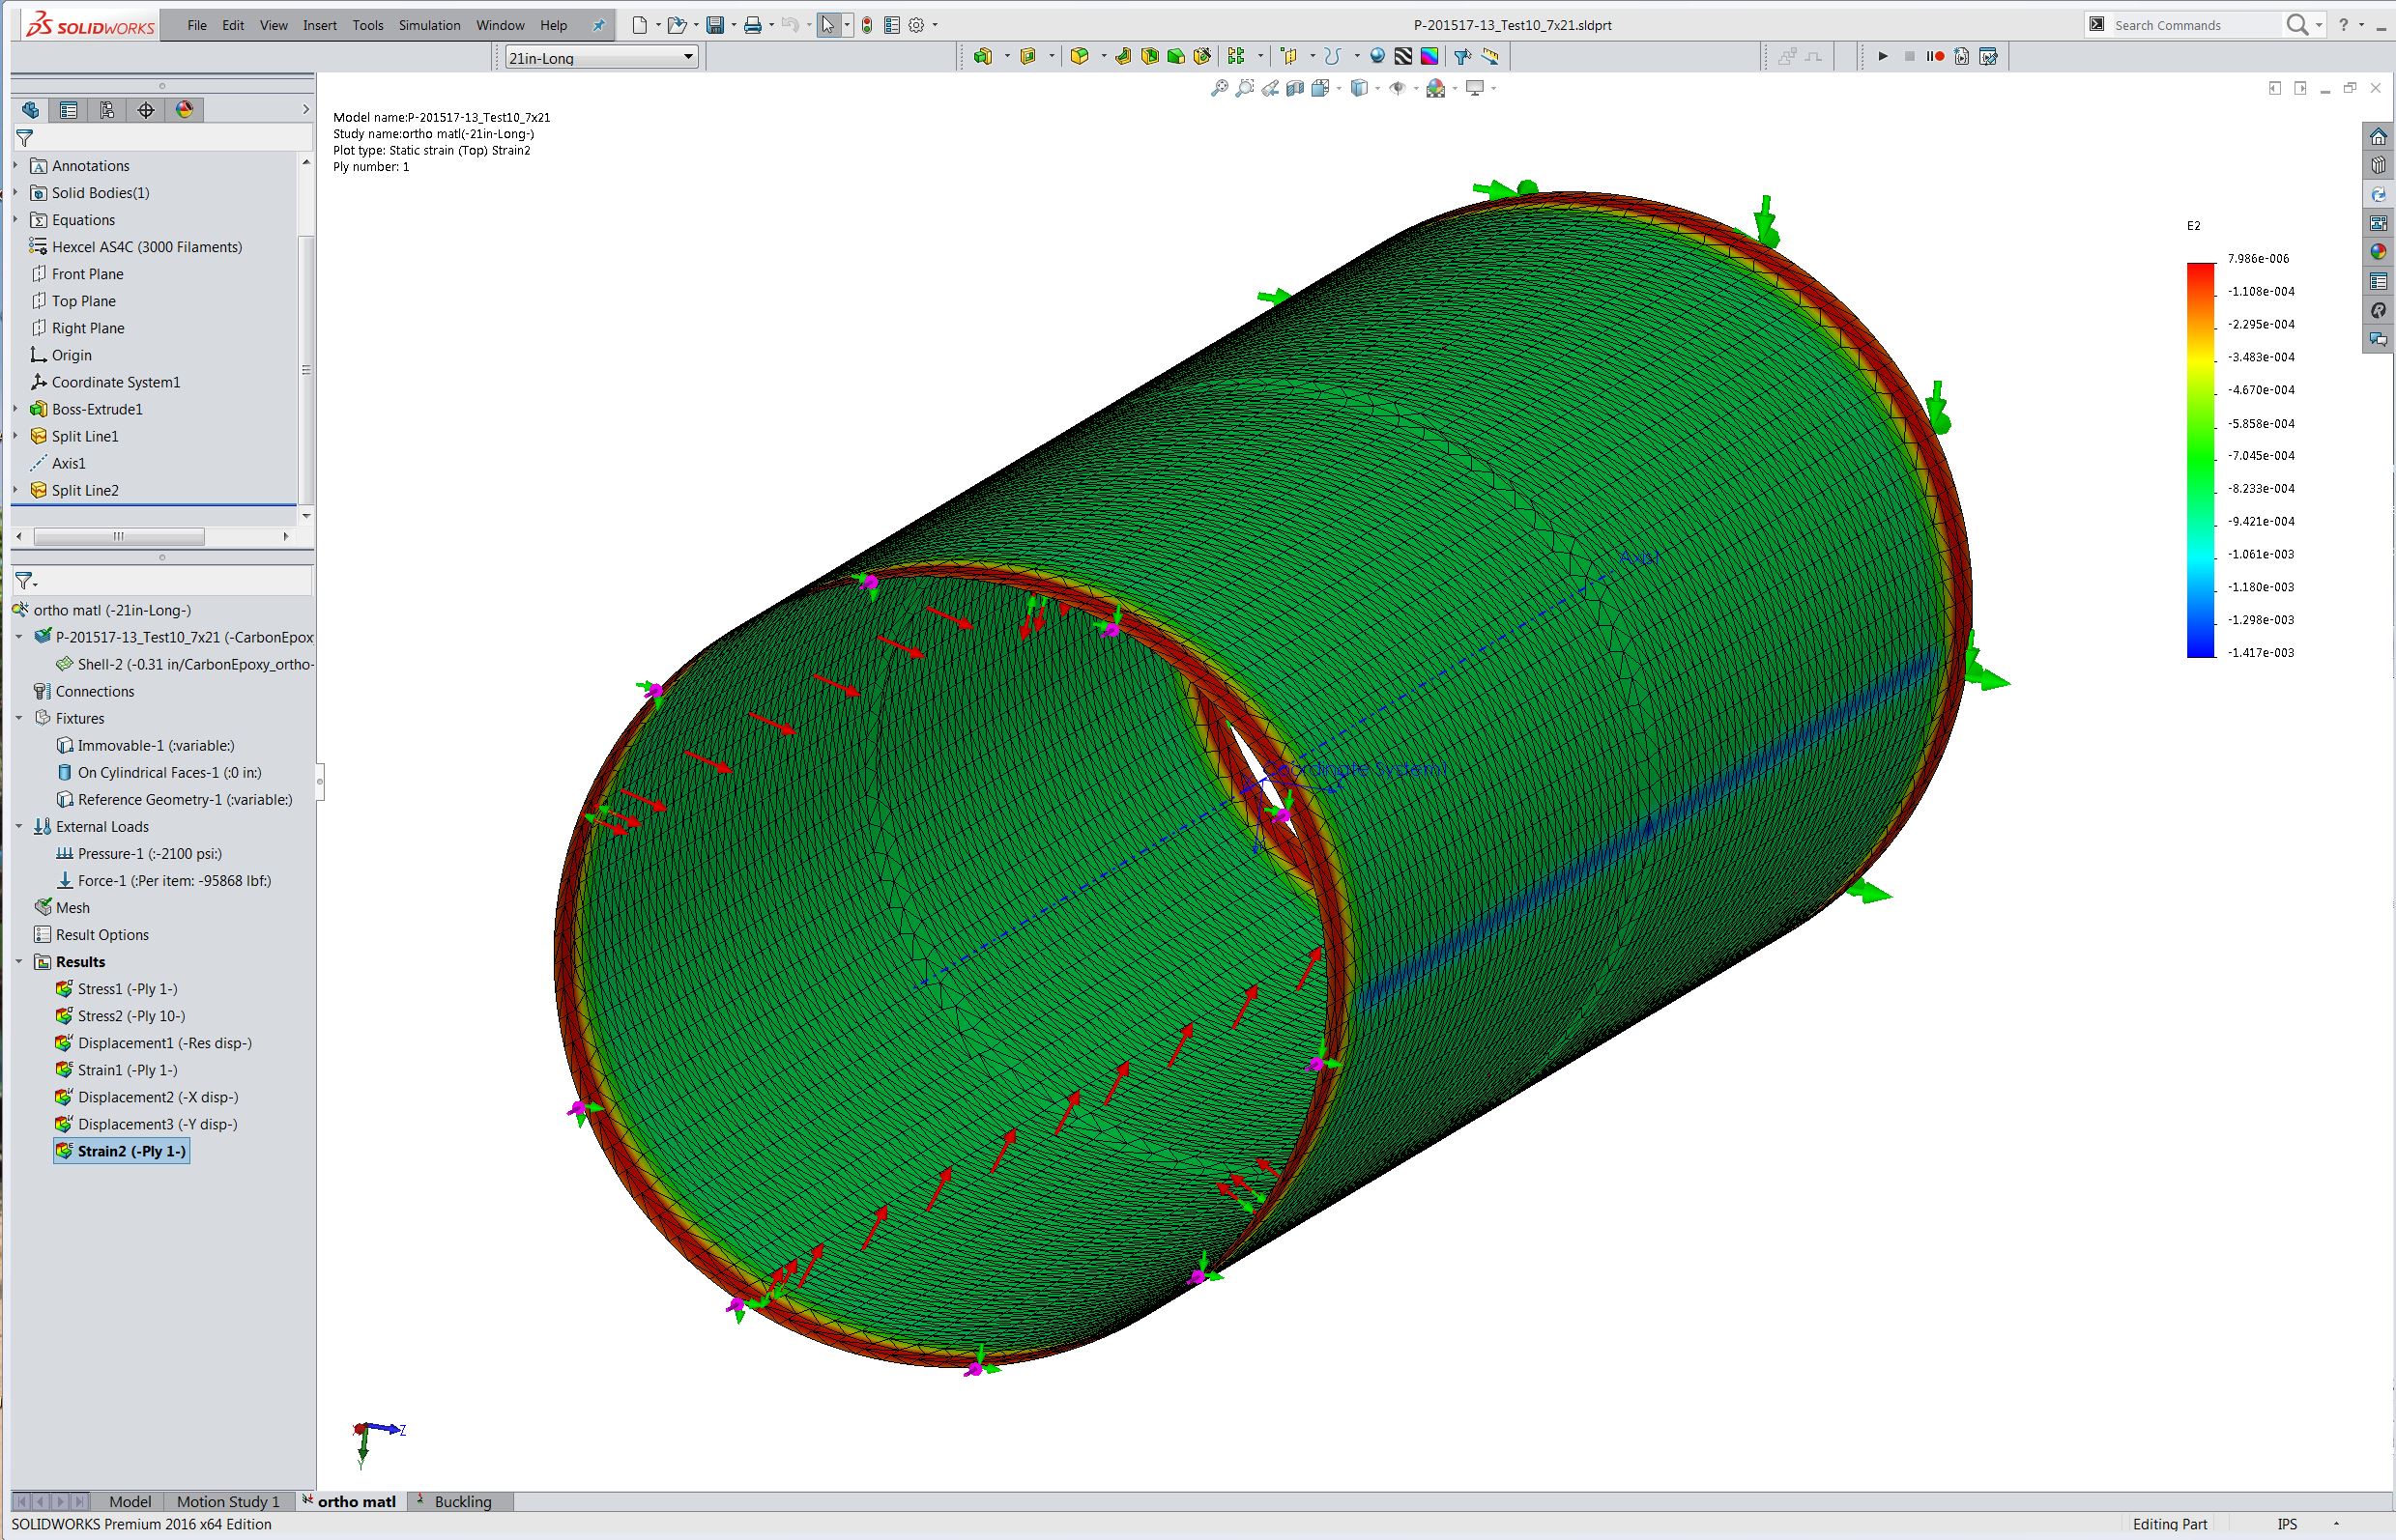Select Force-1 load item
Screen dimensions: 2396x1540
coord(163,880)
